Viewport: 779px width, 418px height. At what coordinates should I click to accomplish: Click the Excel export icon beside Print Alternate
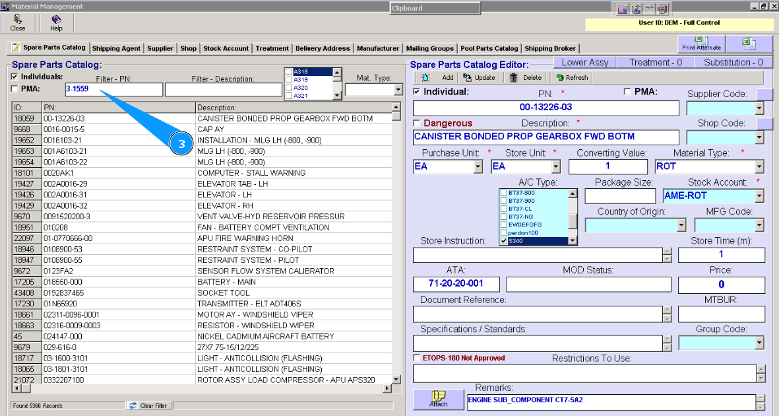tap(749, 44)
